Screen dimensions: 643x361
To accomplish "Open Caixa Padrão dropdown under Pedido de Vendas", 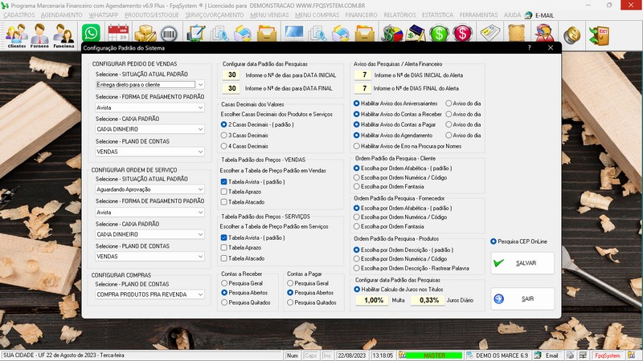I will tap(200, 129).
